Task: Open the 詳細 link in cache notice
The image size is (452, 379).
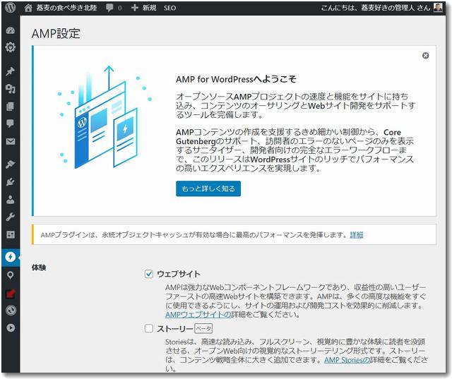Action: pyautogui.click(x=356, y=235)
